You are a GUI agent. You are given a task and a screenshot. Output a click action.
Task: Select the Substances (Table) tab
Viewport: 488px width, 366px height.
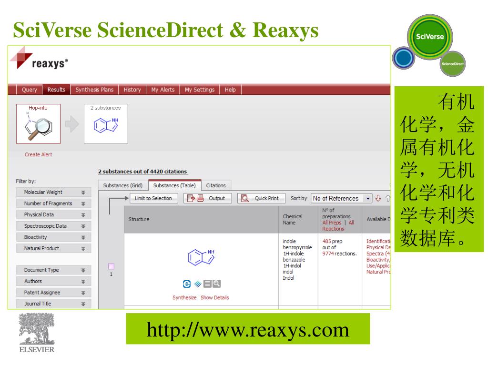coord(174,185)
